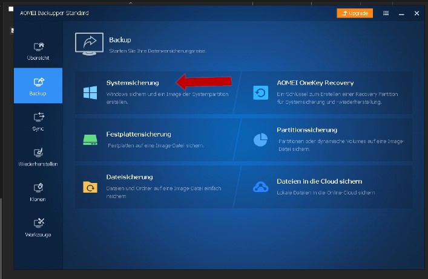Select Dateien in die Cloud sichern

(x=320, y=181)
